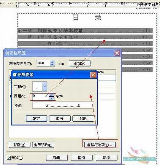Close the 制表位设置 dialog window
The width and height of the screenshot is (160, 165).
(117, 53)
